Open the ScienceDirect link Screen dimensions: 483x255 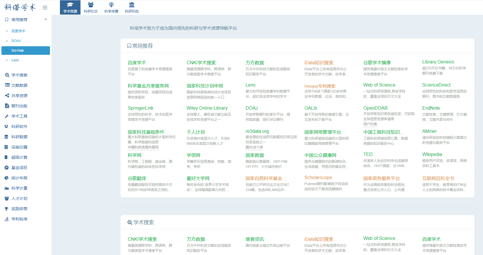tap(436, 85)
